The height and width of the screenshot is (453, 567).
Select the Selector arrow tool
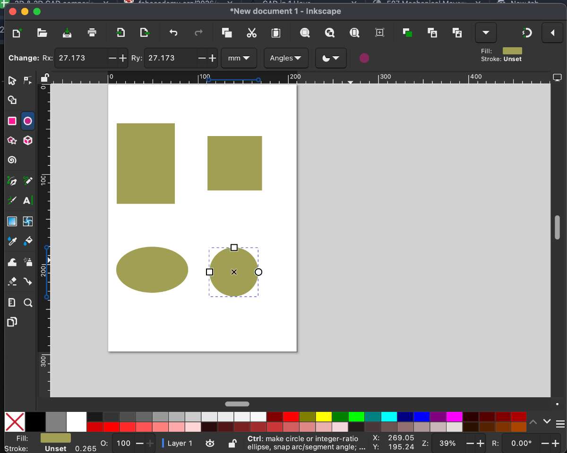pos(12,81)
